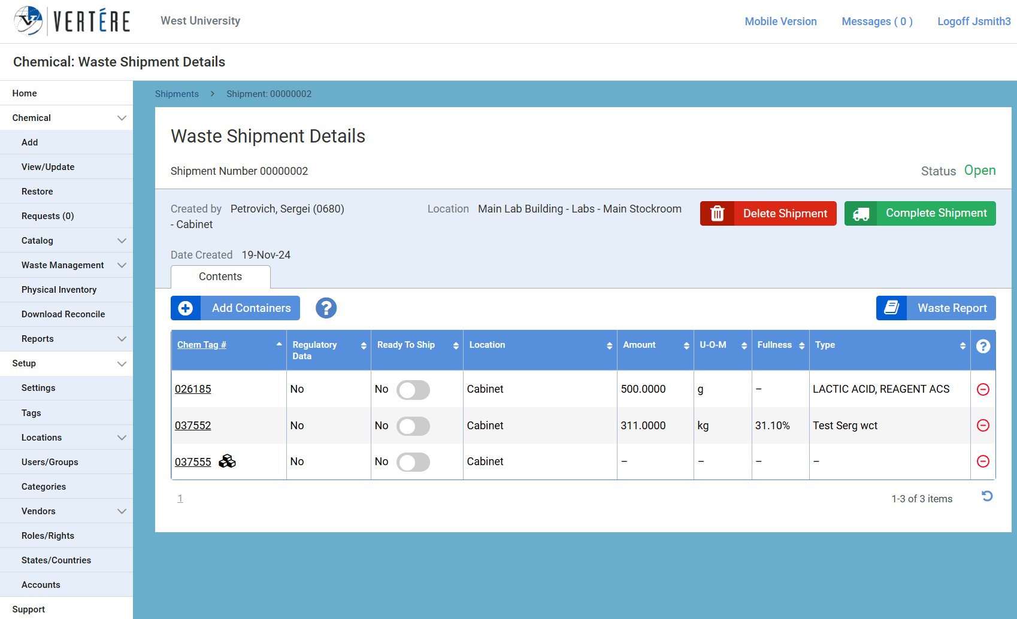
Task: Remove container 026185 with the red minus icon
Action: 983,389
